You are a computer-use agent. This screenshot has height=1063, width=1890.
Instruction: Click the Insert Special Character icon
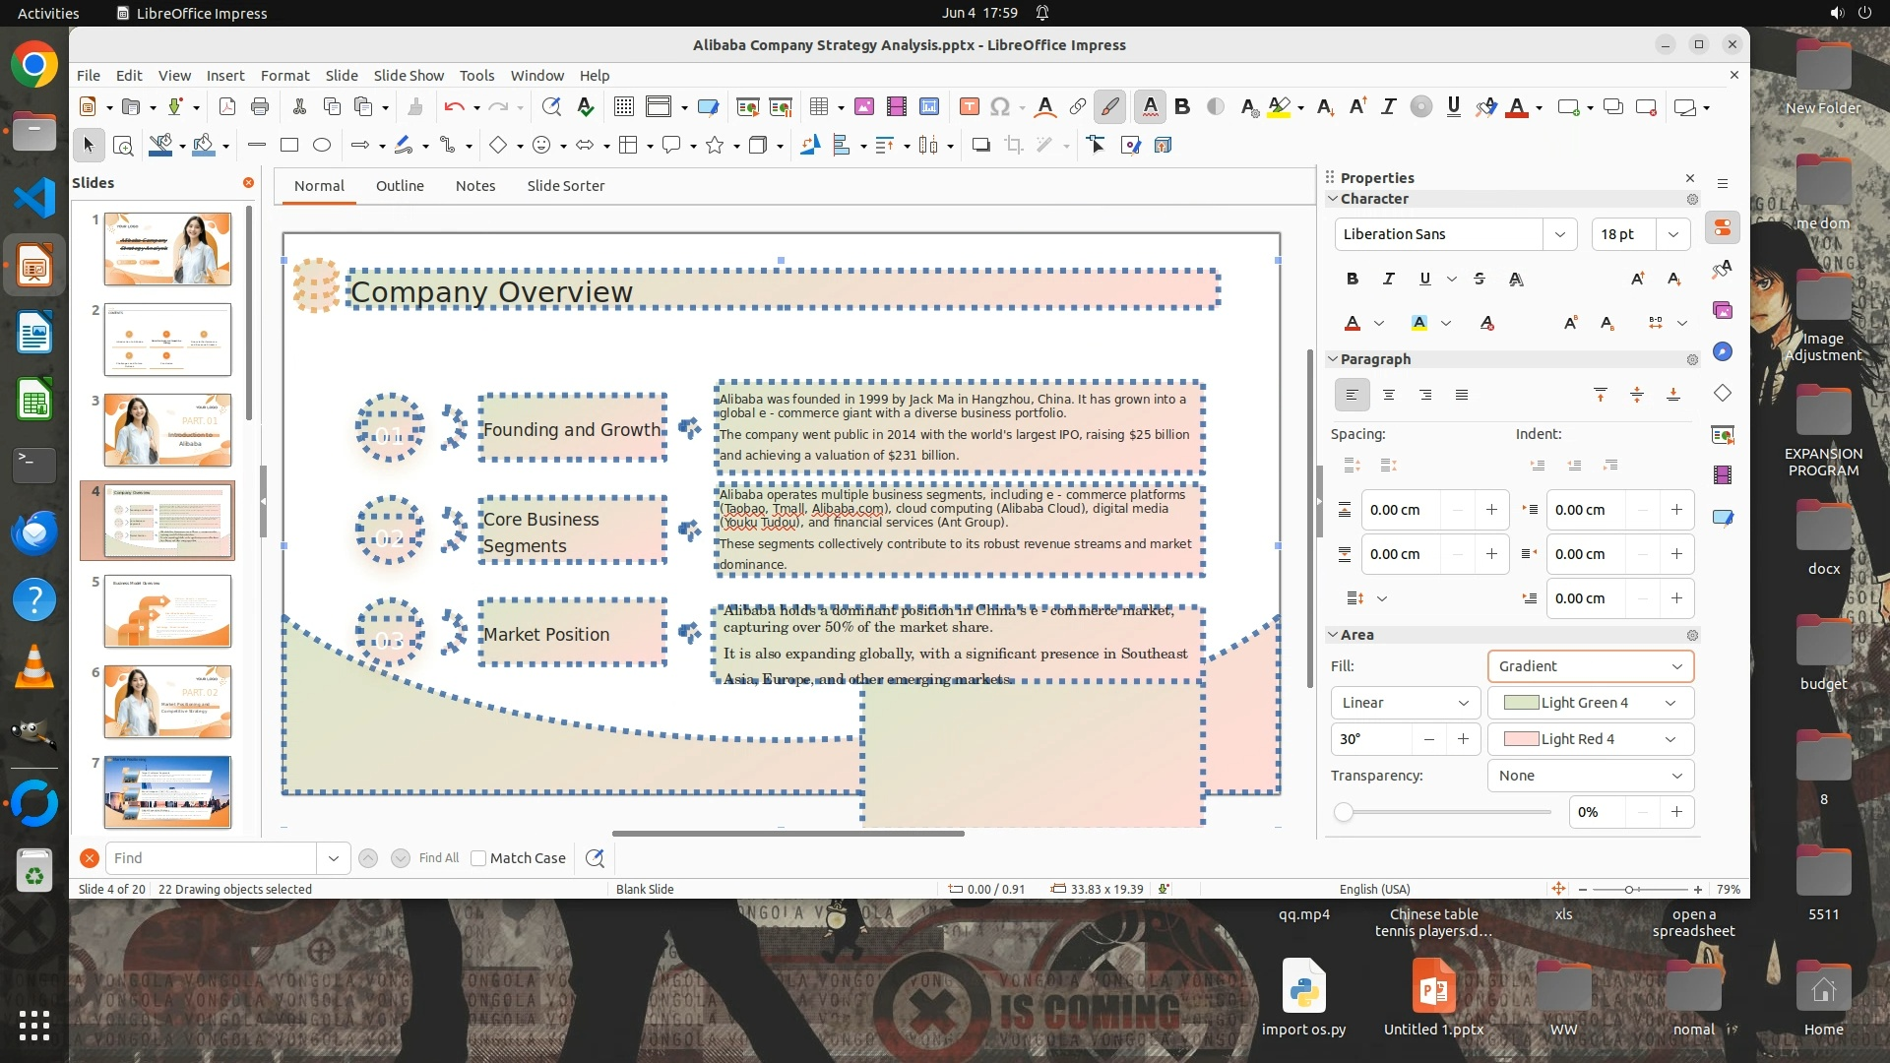coord(1000,107)
